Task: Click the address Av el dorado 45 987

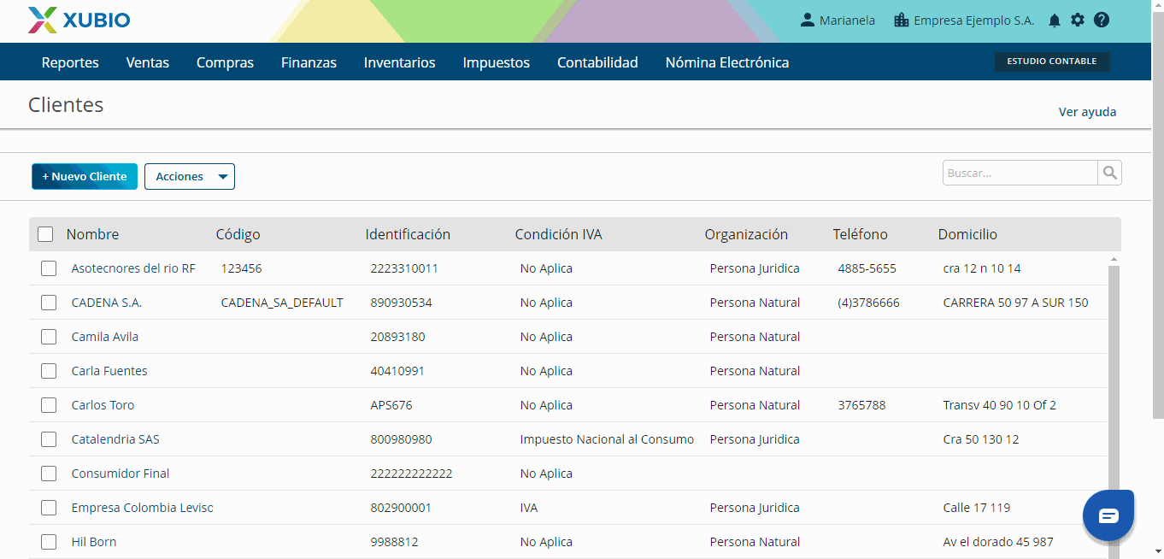Action: point(998,542)
